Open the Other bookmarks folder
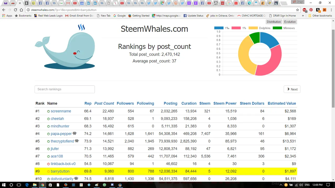The image size is (335, 188). [320, 16]
